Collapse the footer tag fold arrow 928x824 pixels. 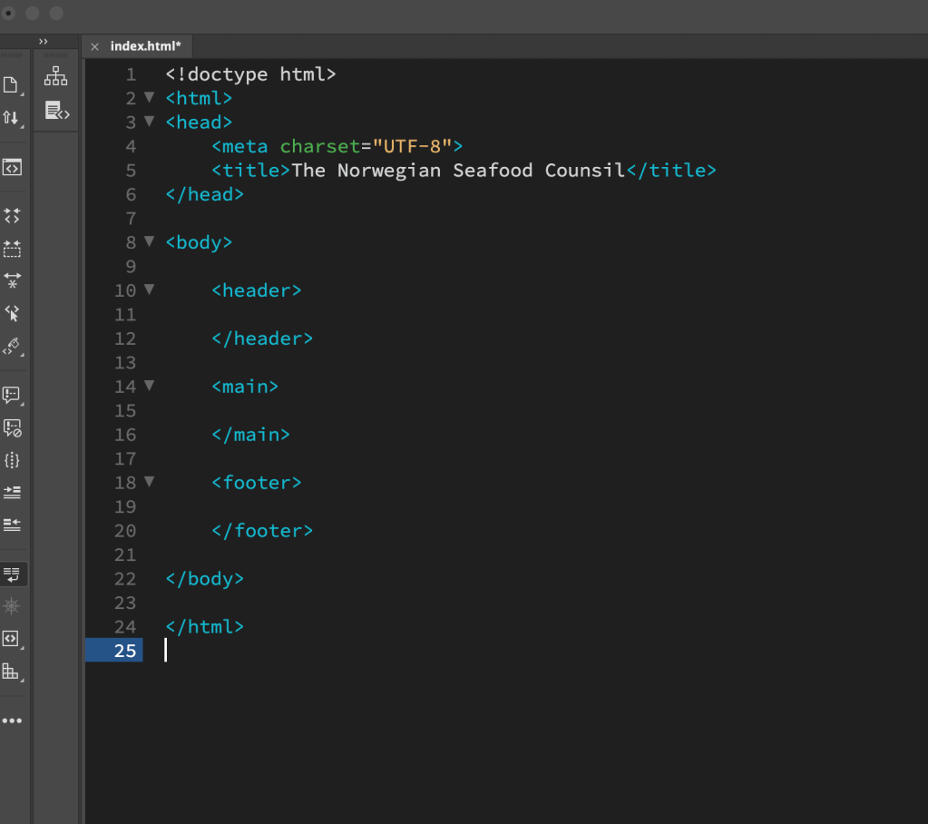(x=150, y=482)
